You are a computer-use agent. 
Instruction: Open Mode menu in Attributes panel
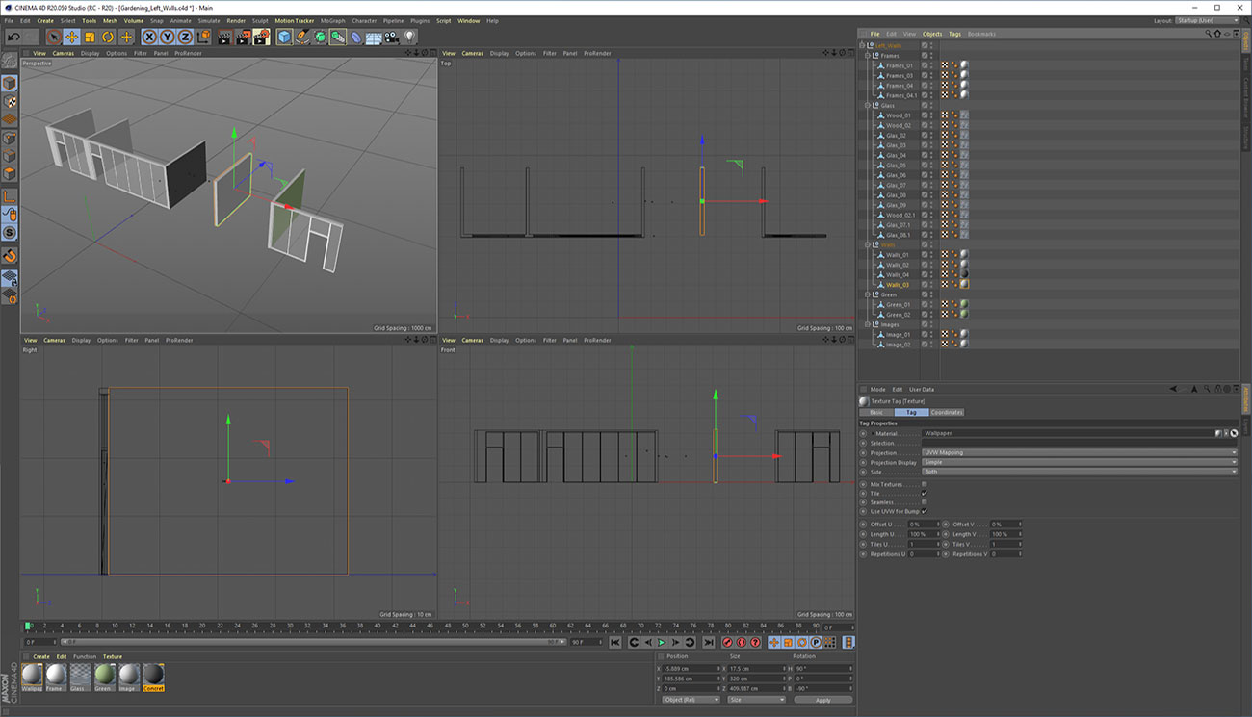pyautogui.click(x=878, y=390)
